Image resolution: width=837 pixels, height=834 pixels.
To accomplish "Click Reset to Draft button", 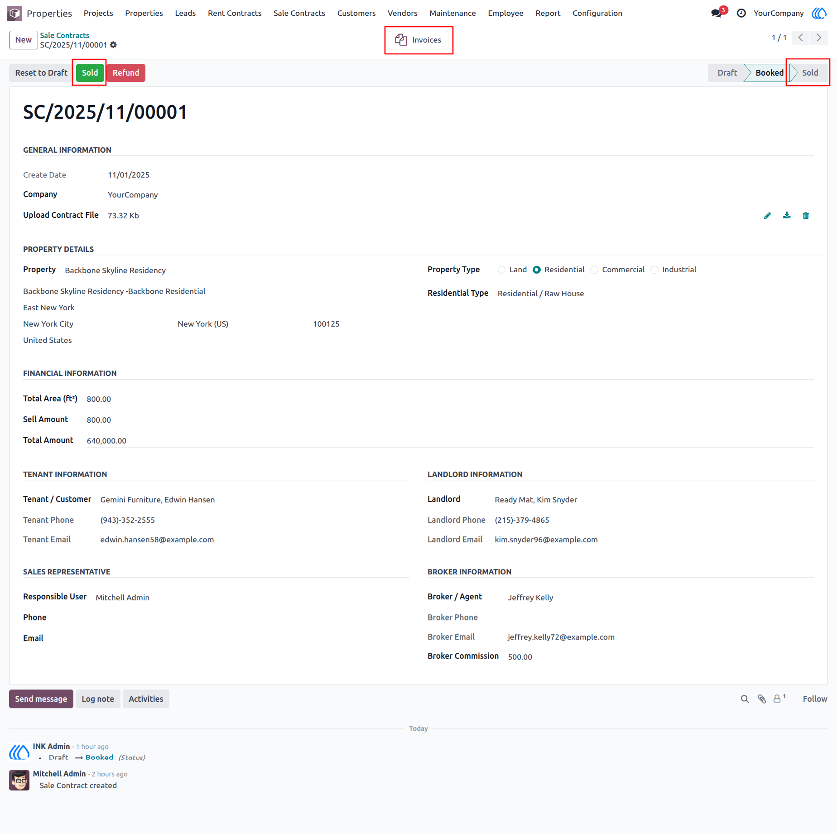I will click(x=41, y=73).
